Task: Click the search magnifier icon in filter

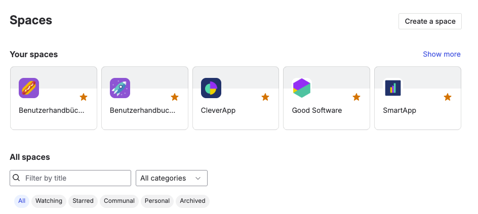Action: [x=17, y=178]
